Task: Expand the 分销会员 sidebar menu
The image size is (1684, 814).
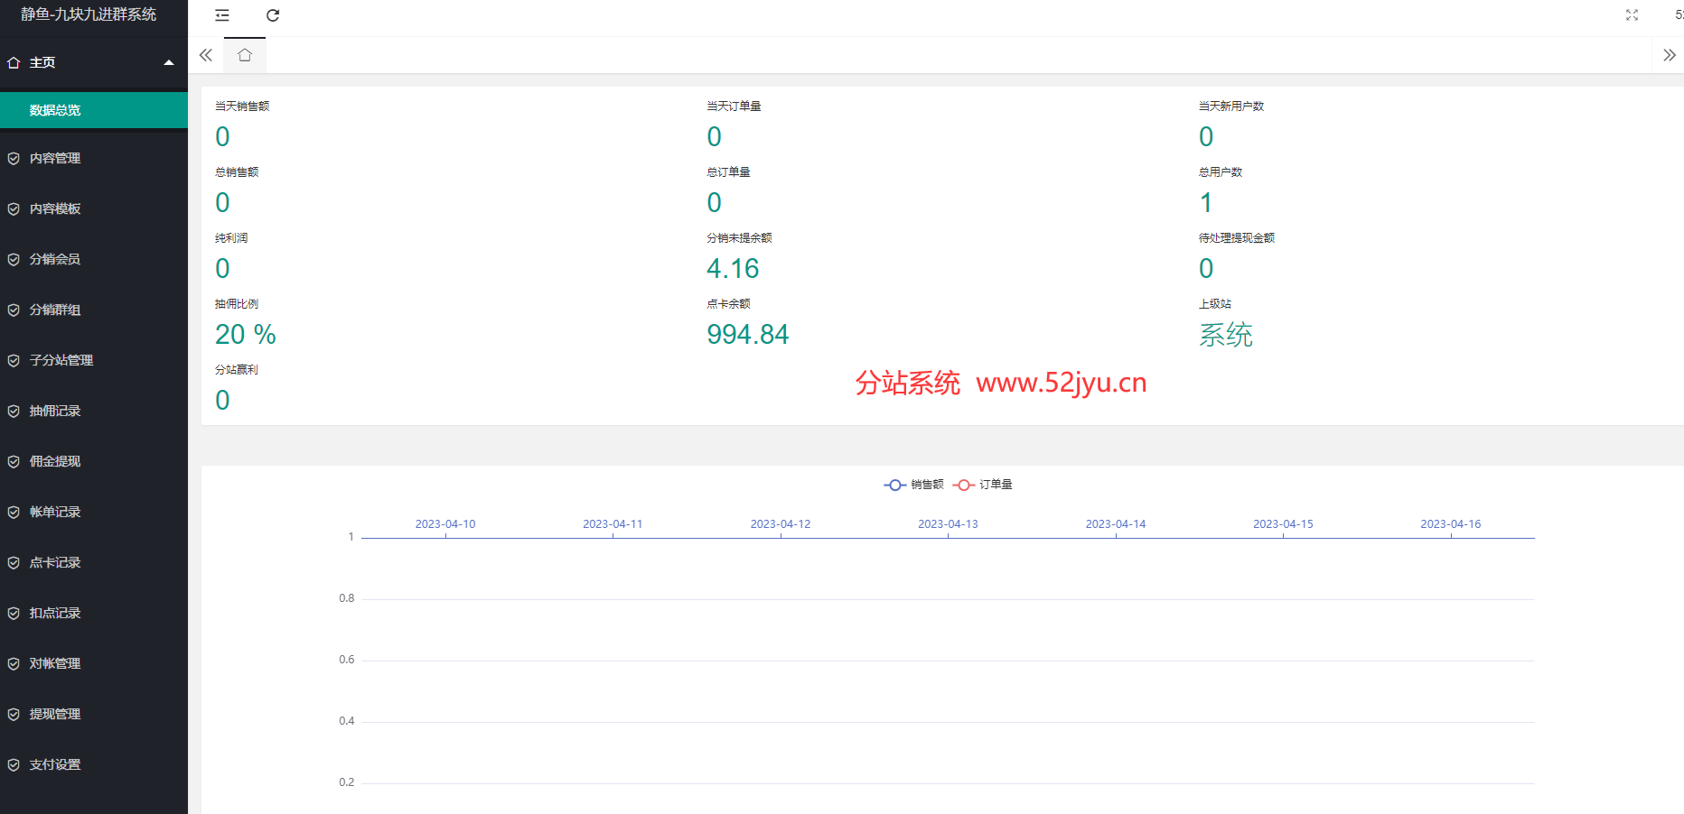Action: tap(55, 260)
